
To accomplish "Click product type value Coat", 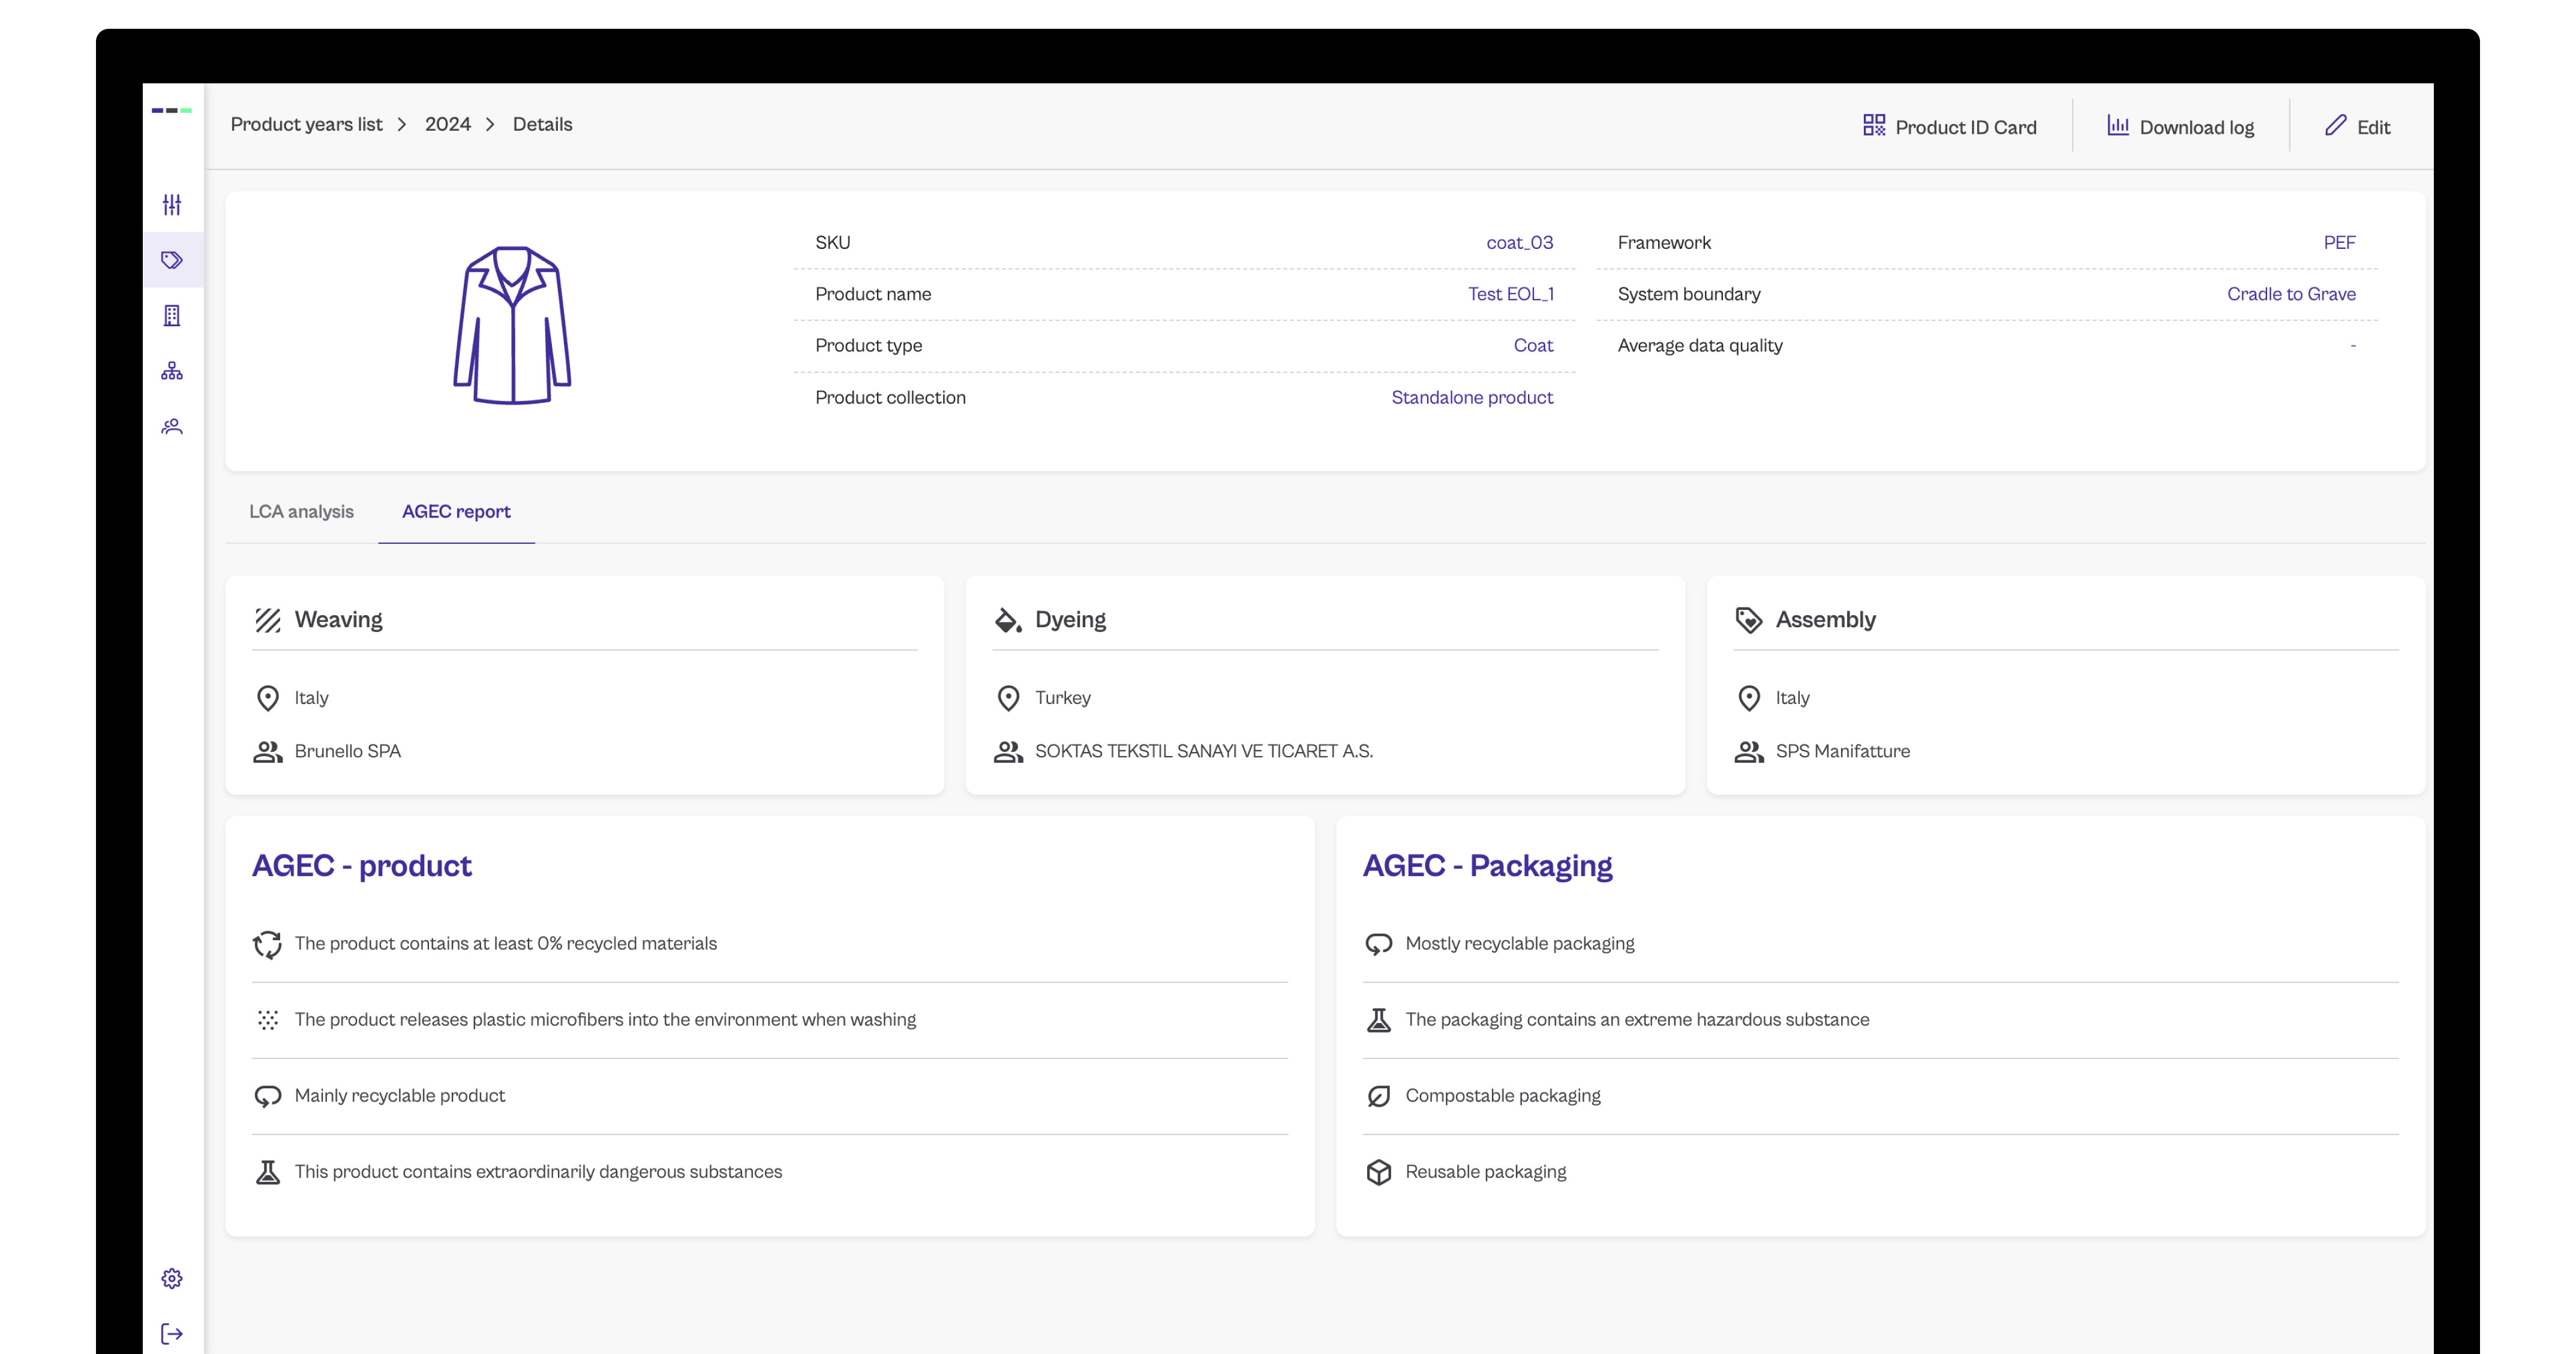I will point(1533,345).
